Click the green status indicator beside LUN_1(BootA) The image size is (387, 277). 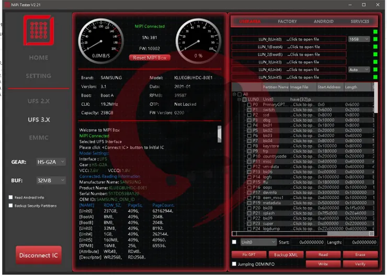(x=375, y=47)
